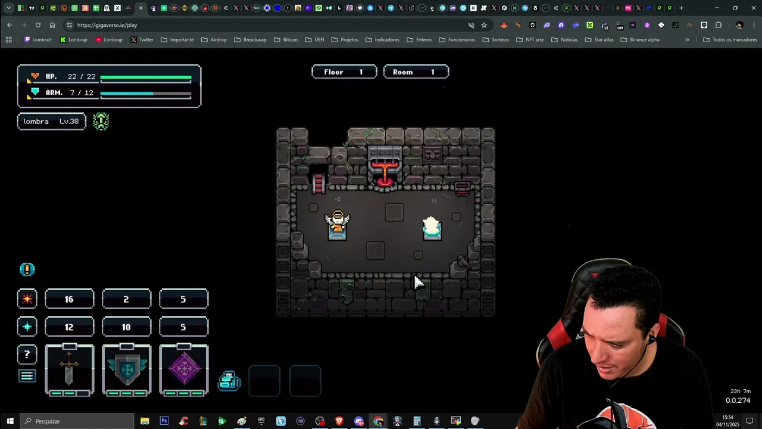Expand the Projetos bookmark folder
The image size is (762, 429).
pos(345,40)
